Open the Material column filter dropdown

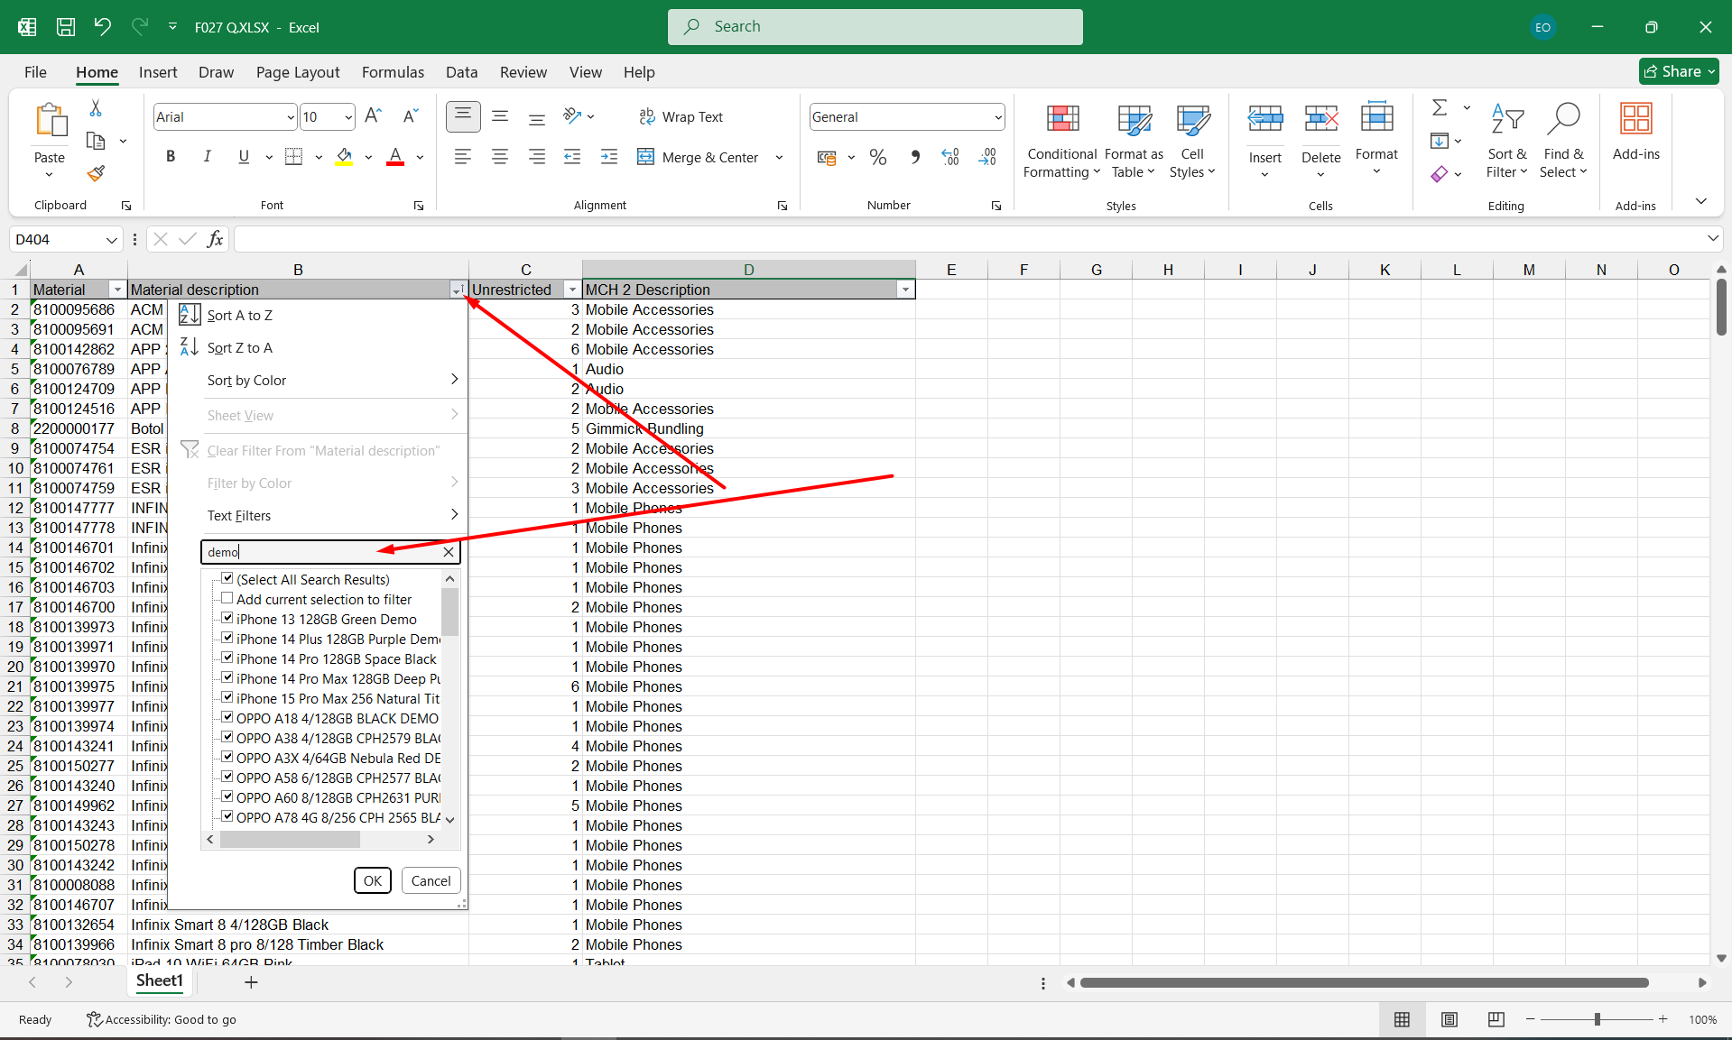click(x=116, y=290)
